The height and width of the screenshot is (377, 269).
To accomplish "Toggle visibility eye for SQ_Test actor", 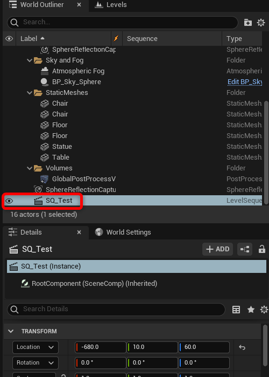I will (9, 201).
